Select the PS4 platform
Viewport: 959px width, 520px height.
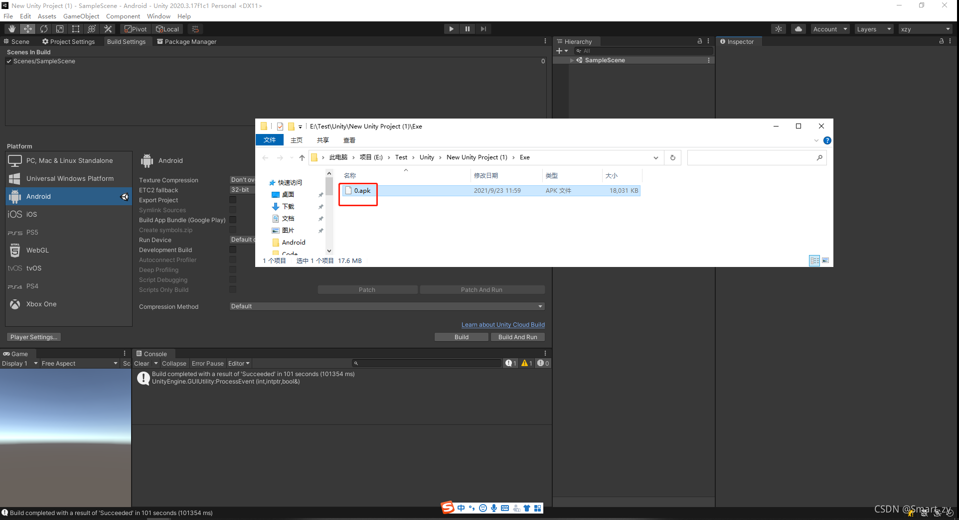(x=69, y=286)
